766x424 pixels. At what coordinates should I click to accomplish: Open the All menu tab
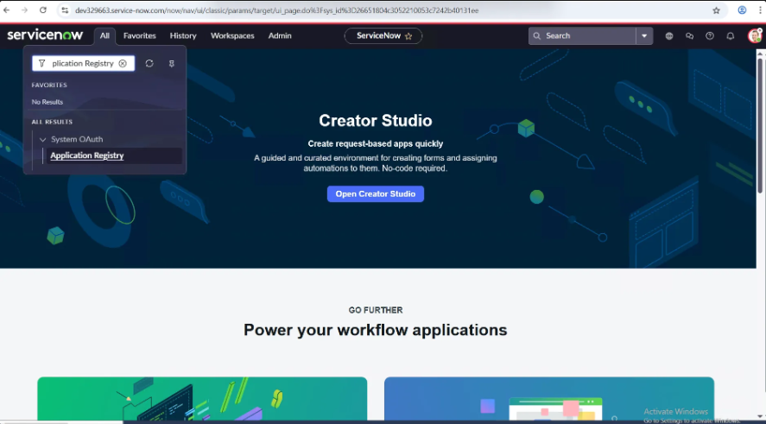[104, 35]
